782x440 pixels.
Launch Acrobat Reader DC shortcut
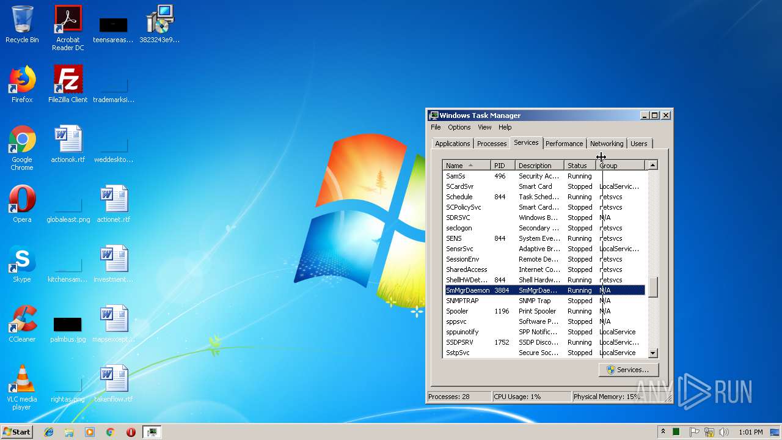[68, 28]
